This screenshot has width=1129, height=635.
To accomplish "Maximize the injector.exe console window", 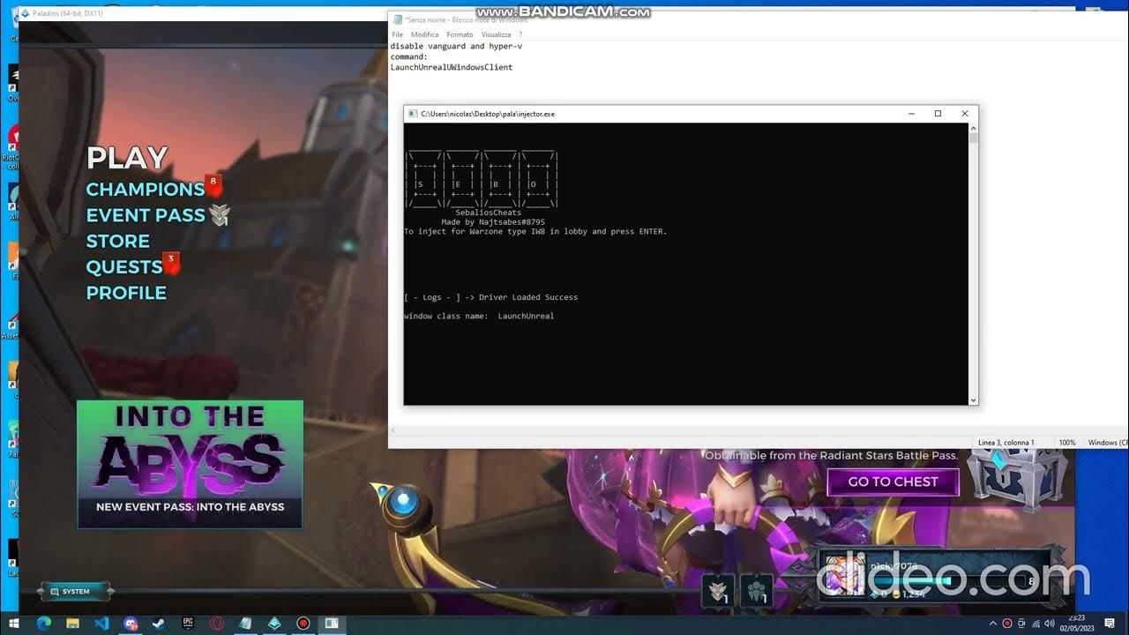I will pyautogui.click(x=938, y=114).
